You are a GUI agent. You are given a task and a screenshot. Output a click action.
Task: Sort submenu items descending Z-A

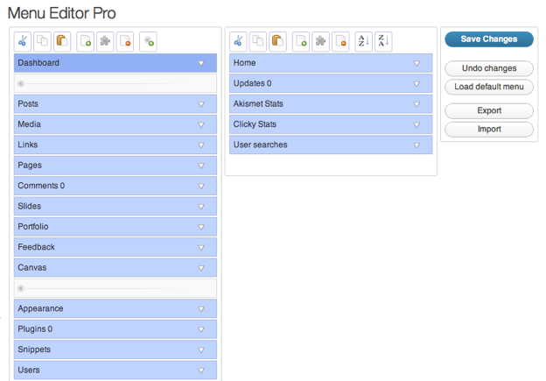383,41
